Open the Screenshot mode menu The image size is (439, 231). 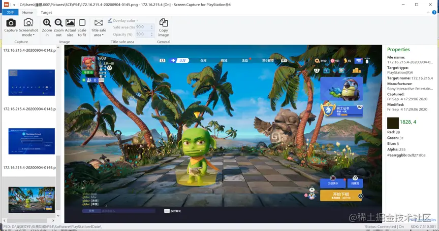point(28,28)
